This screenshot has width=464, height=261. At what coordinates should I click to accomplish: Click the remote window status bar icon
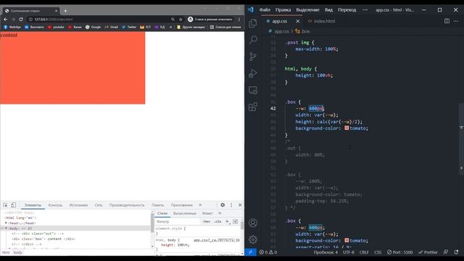[x=250, y=252]
